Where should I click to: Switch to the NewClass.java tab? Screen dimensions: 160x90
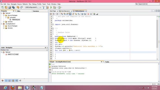65,11
